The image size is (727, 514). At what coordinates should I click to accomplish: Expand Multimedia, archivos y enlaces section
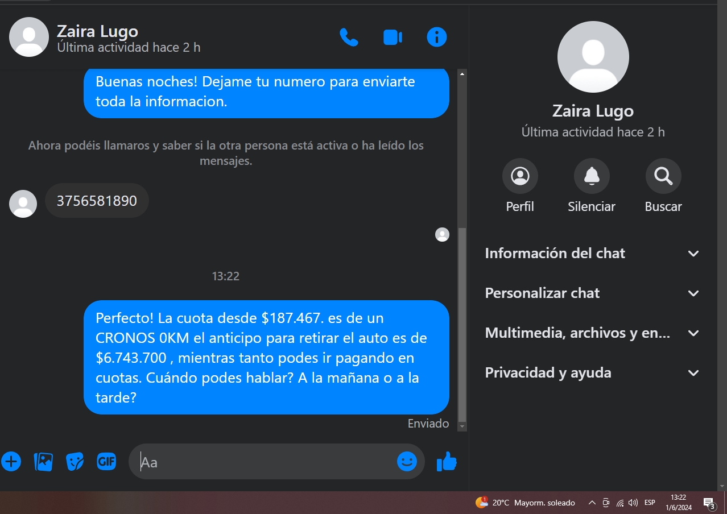tap(592, 333)
